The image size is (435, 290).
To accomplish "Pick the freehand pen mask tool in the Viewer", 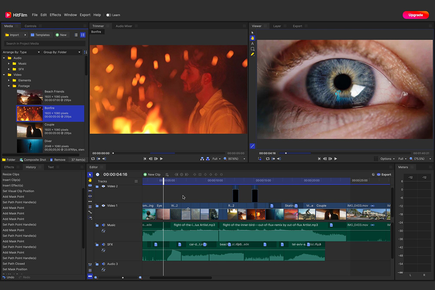I will coord(252,54).
